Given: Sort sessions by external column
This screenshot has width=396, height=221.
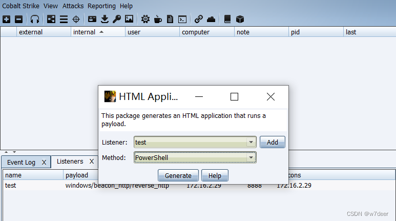Looking at the screenshot, I should pos(44,32).
